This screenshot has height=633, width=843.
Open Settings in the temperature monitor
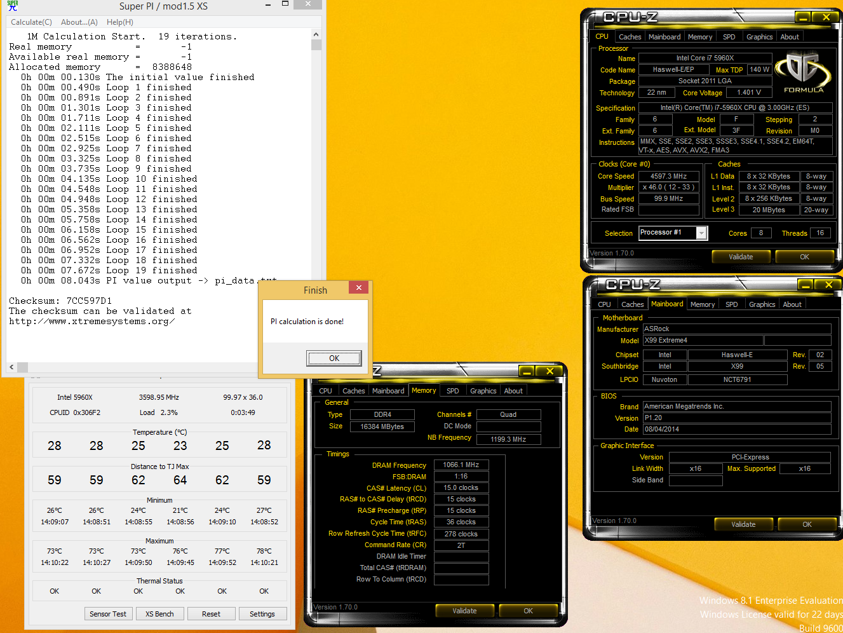click(x=262, y=614)
